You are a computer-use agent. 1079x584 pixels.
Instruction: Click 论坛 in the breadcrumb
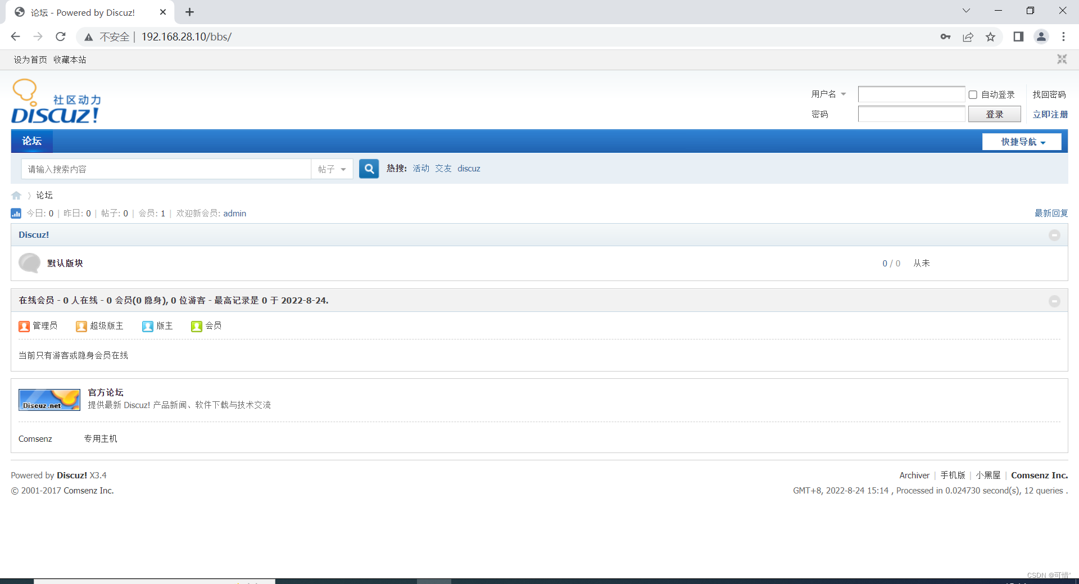[44, 196]
